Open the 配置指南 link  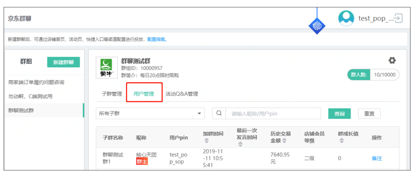click(157, 39)
